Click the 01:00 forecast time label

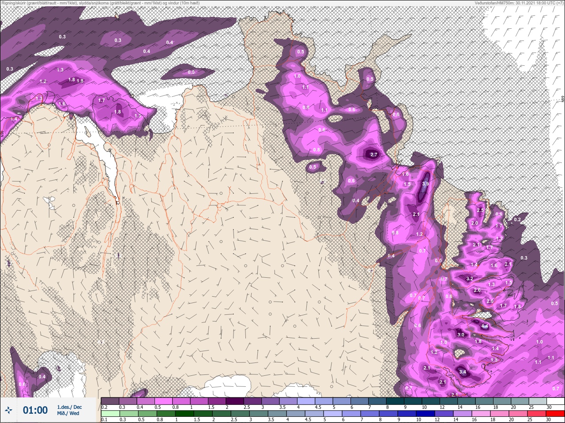pos(35,410)
